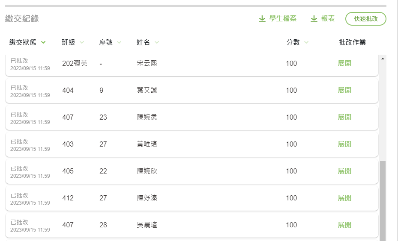Click the 報表 report link text
The height and width of the screenshot is (241, 398).
[x=328, y=18]
